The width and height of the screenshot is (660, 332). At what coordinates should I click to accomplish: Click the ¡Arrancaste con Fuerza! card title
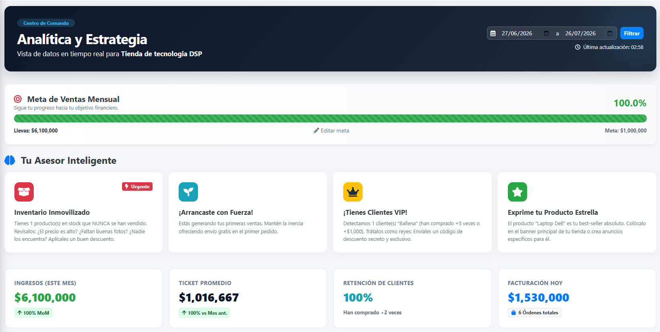(x=216, y=212)
